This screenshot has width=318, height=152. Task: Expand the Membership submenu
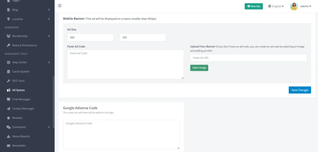tap(49, 36)
